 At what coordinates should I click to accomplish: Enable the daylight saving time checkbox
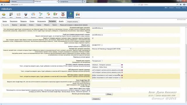[x=93, y=57]
